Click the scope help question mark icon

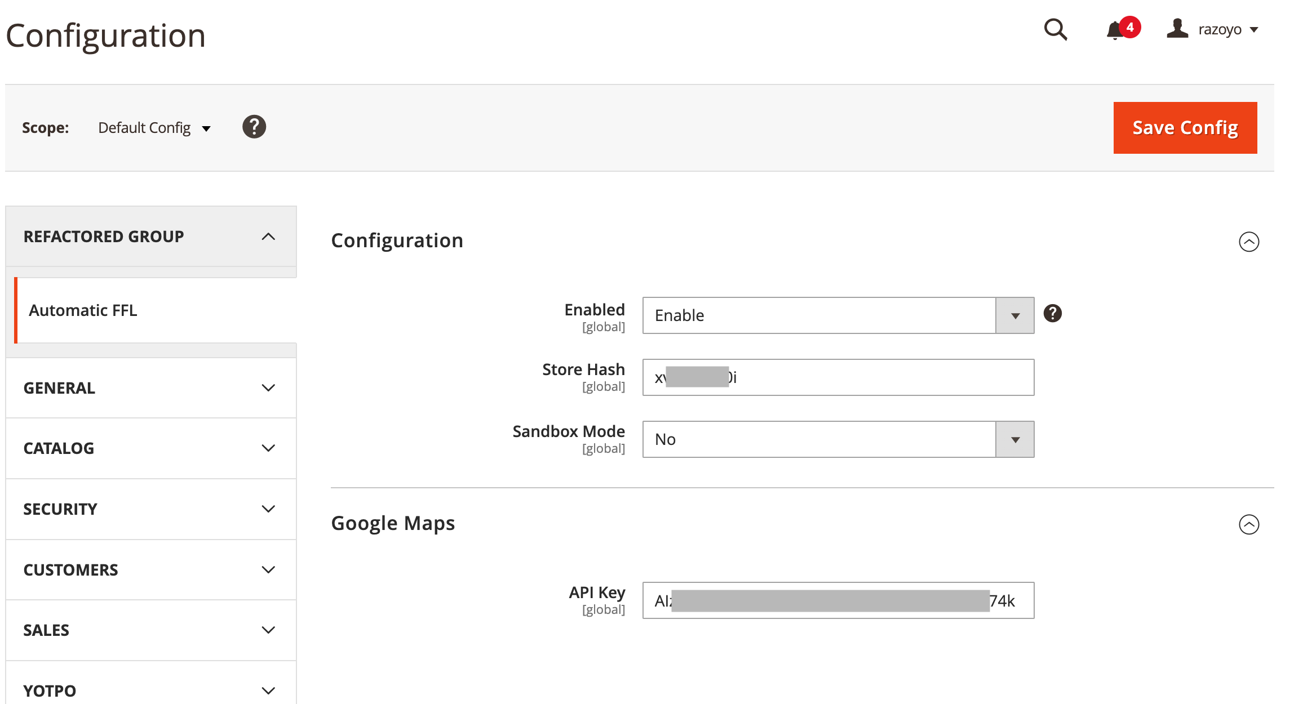[254, 127]
